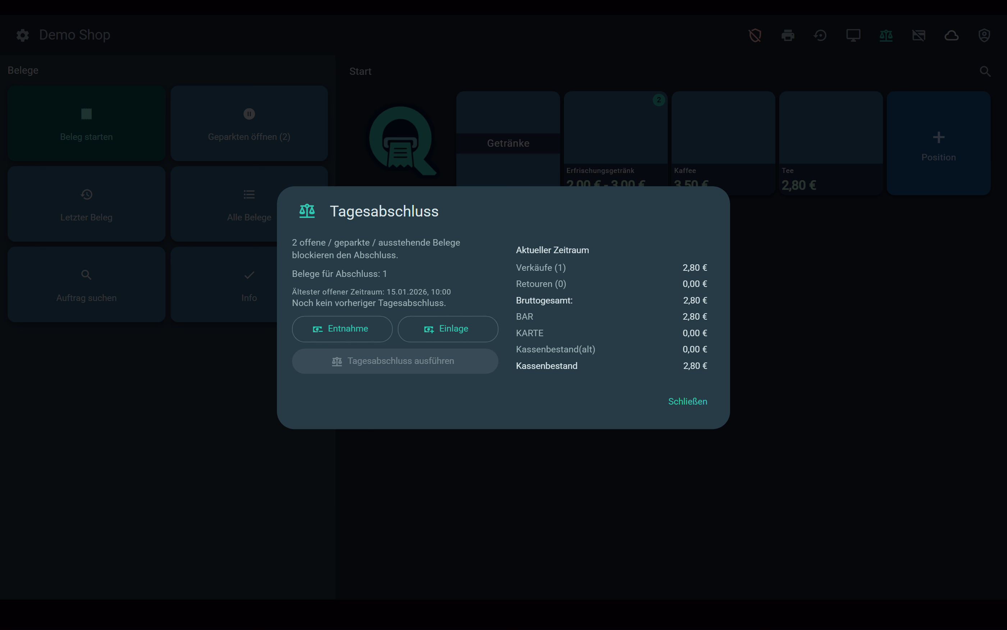This screenshot has height=630, width=1007.
Task: Click the bold Kassenbestand label
Action: point(547,366)
